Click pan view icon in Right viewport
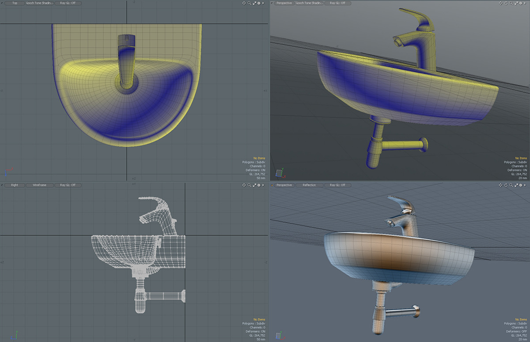The image size is (530, 342). pos(244,185)
